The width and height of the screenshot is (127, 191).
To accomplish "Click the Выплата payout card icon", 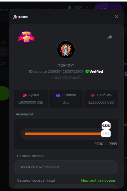I will coord(58,95).
